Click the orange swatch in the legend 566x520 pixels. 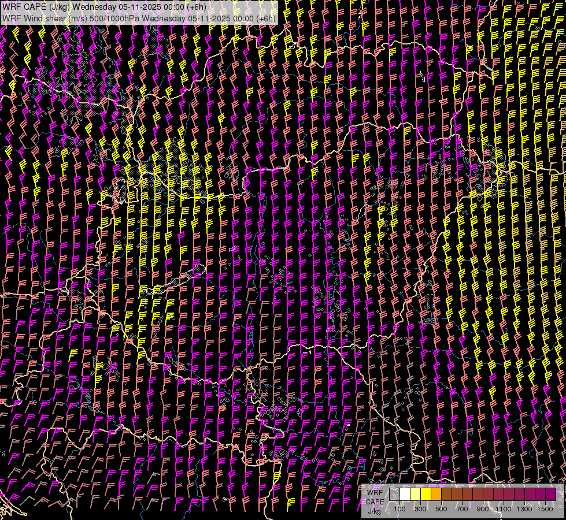coord(436,494)
